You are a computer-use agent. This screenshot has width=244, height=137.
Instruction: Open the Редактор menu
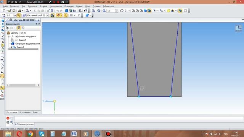(14, 6)
